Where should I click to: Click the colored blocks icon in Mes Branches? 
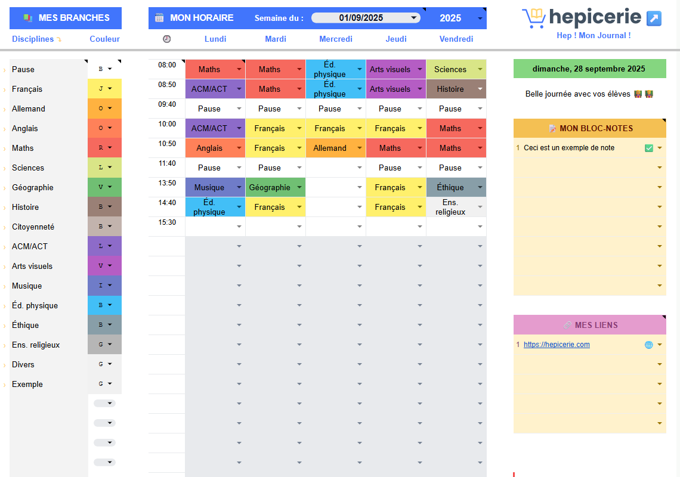[x=27, y=18]
